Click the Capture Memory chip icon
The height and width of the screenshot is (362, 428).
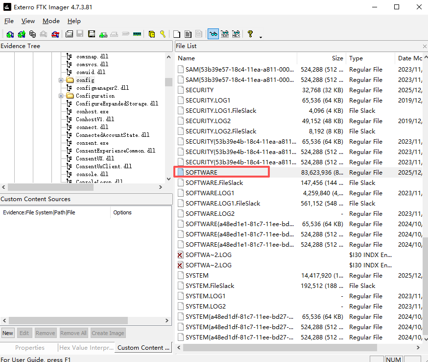pyautogui.click(x=137, y=34)
